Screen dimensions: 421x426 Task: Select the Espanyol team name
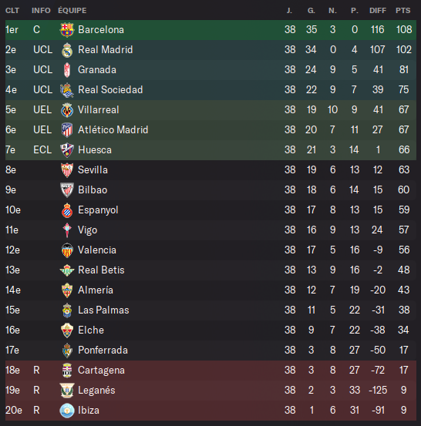[x=98, y=210]
